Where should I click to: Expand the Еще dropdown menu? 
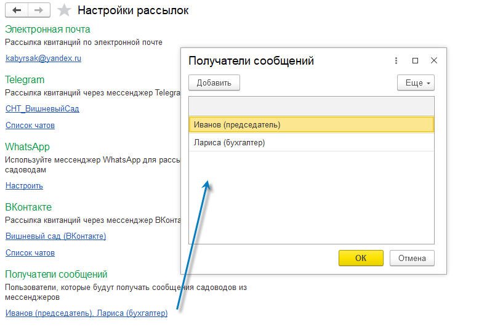pos(416,82)
